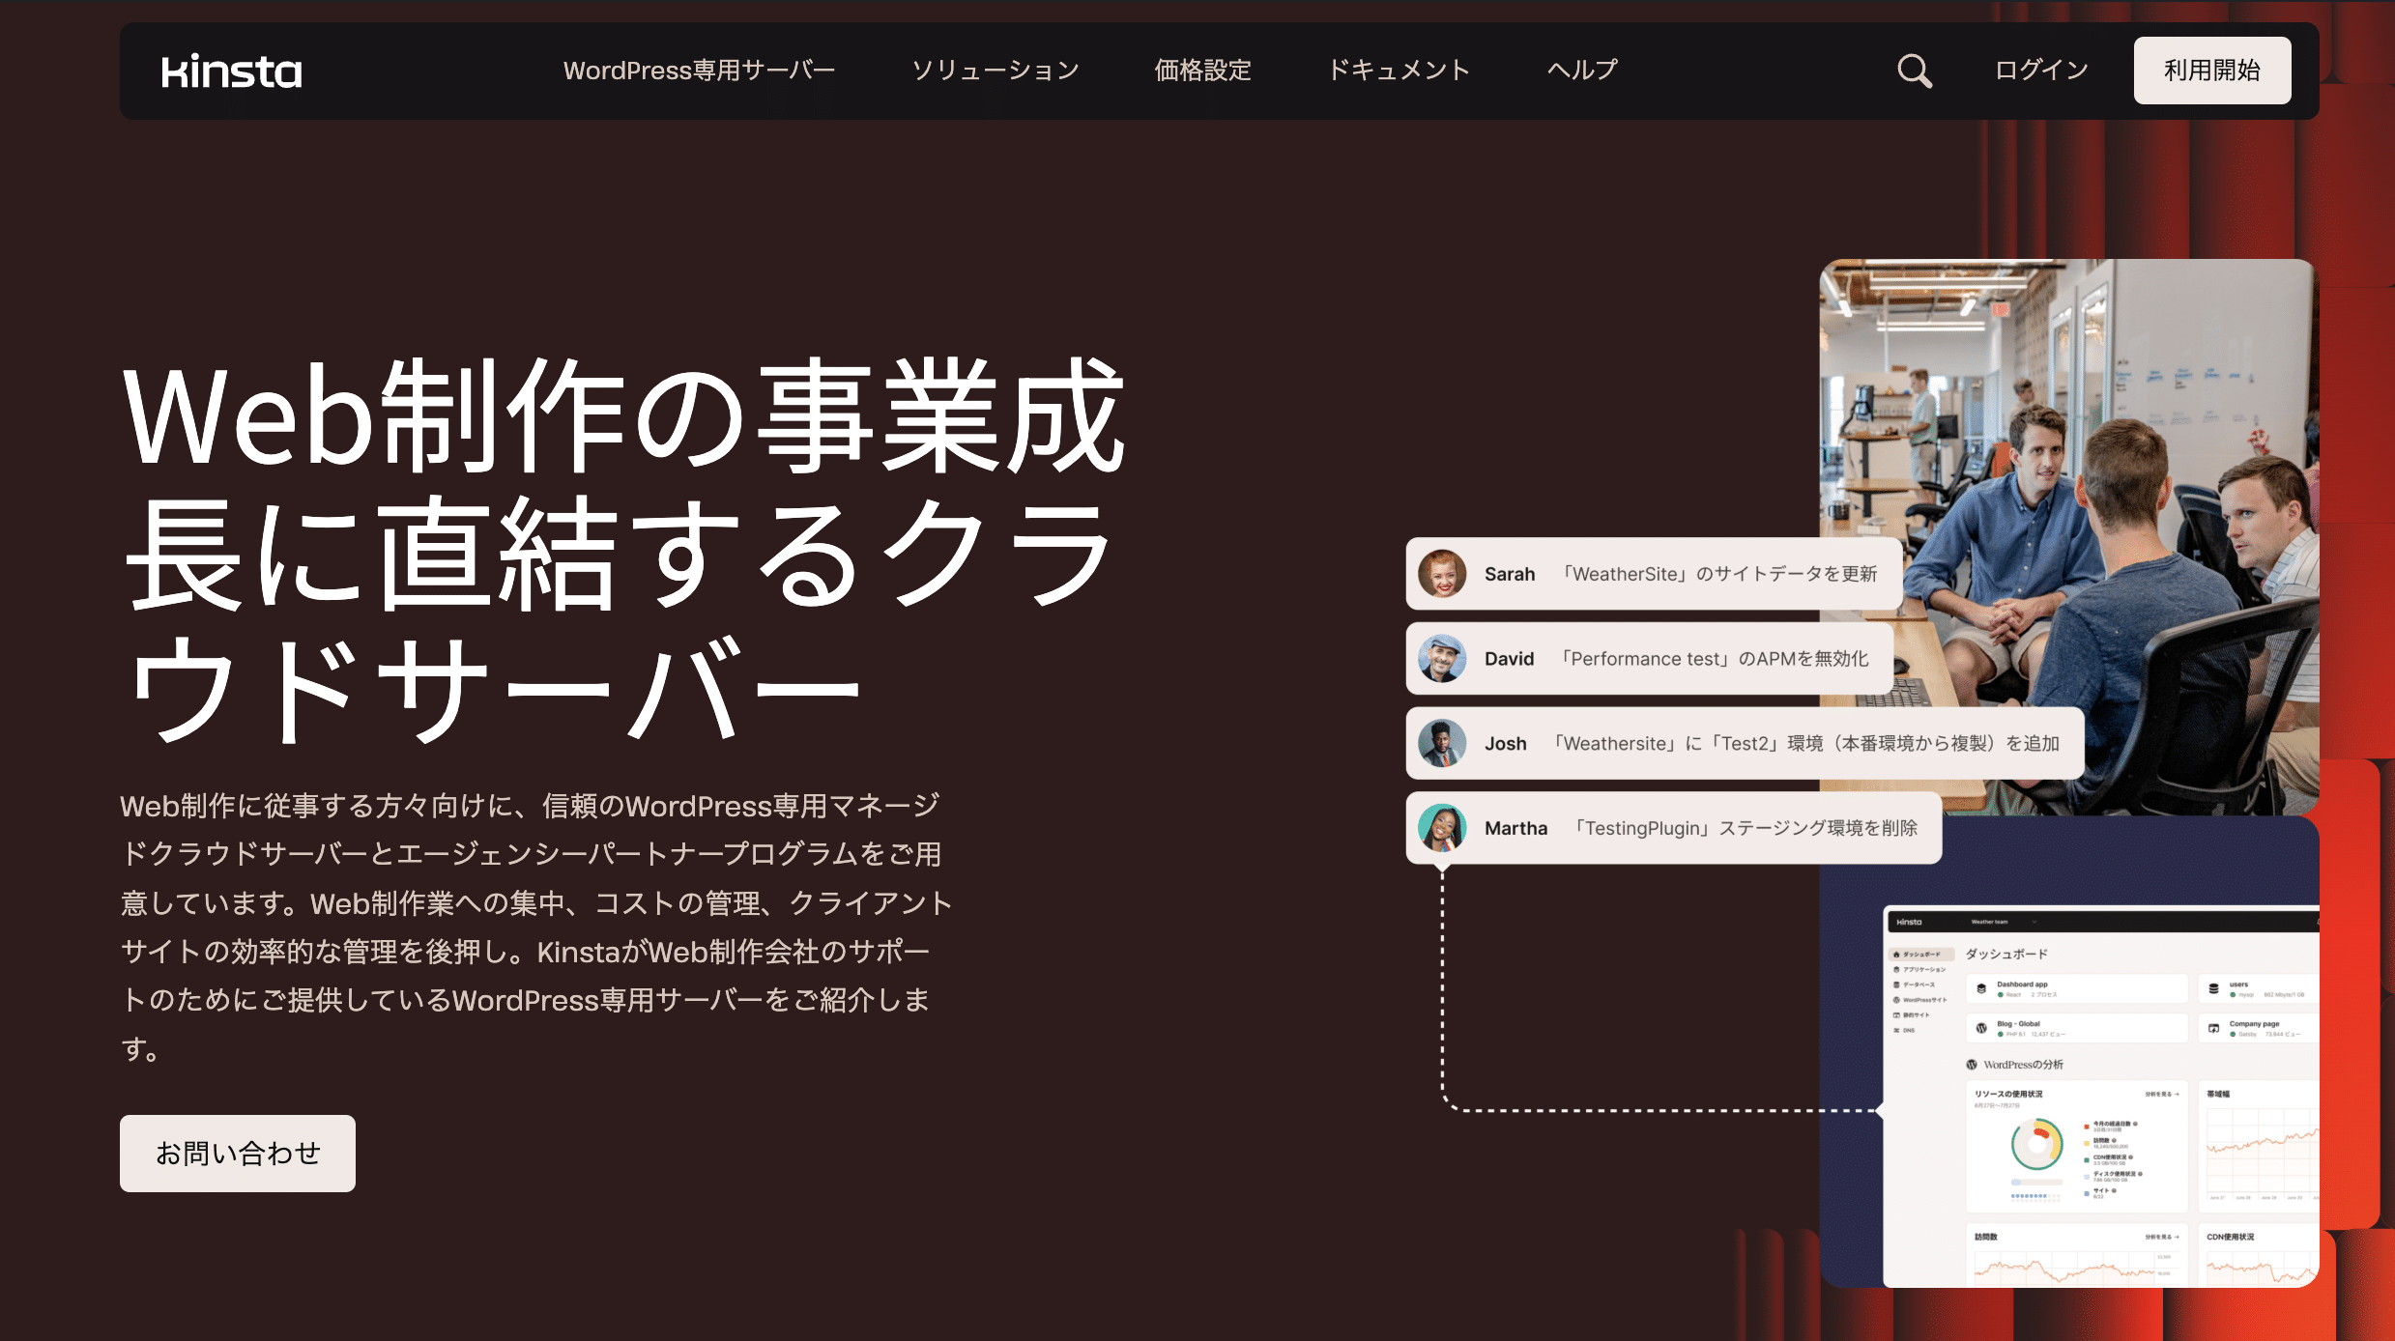Image resolution: width=2395 pixels, height=1341 pixels.
Task: Go to 価格設定 page
Action: coord(1203,71)
